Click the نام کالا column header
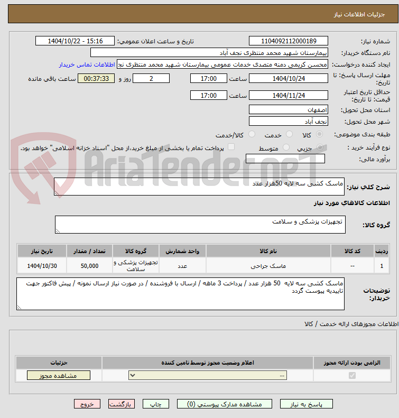Screen dimensions: 399x418 268,251
